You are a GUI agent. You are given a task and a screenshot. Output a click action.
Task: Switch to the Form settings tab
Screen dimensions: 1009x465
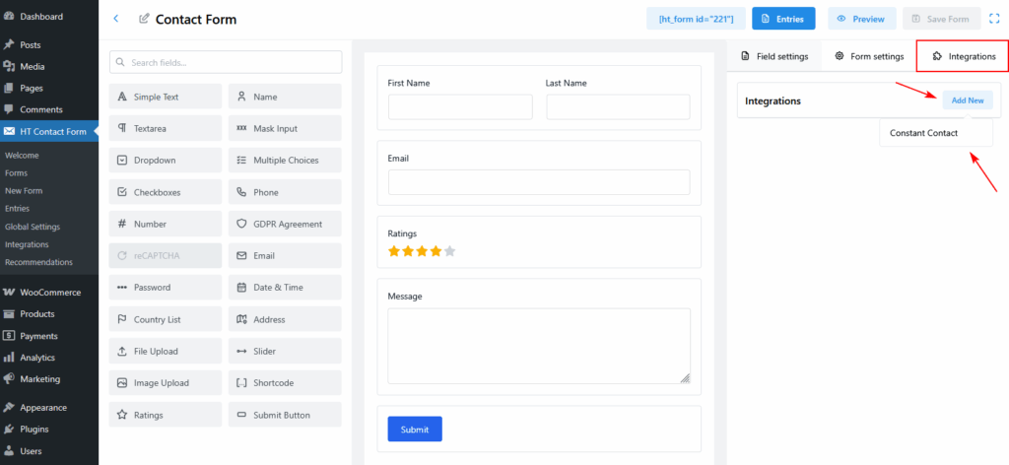pos(869,56)
